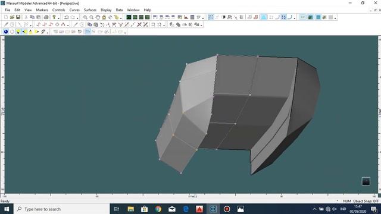Viewport: 381px width, 214px height.
Task: Open the Controls menu
Action: (58, 10)
